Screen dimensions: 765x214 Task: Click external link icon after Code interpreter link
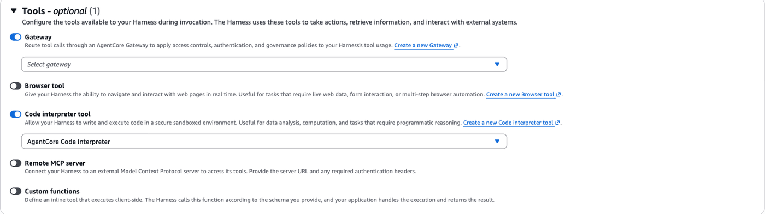[x=557, y=123]
